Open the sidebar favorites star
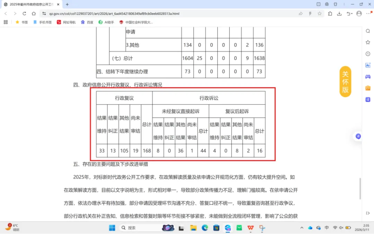 [368, 42]
